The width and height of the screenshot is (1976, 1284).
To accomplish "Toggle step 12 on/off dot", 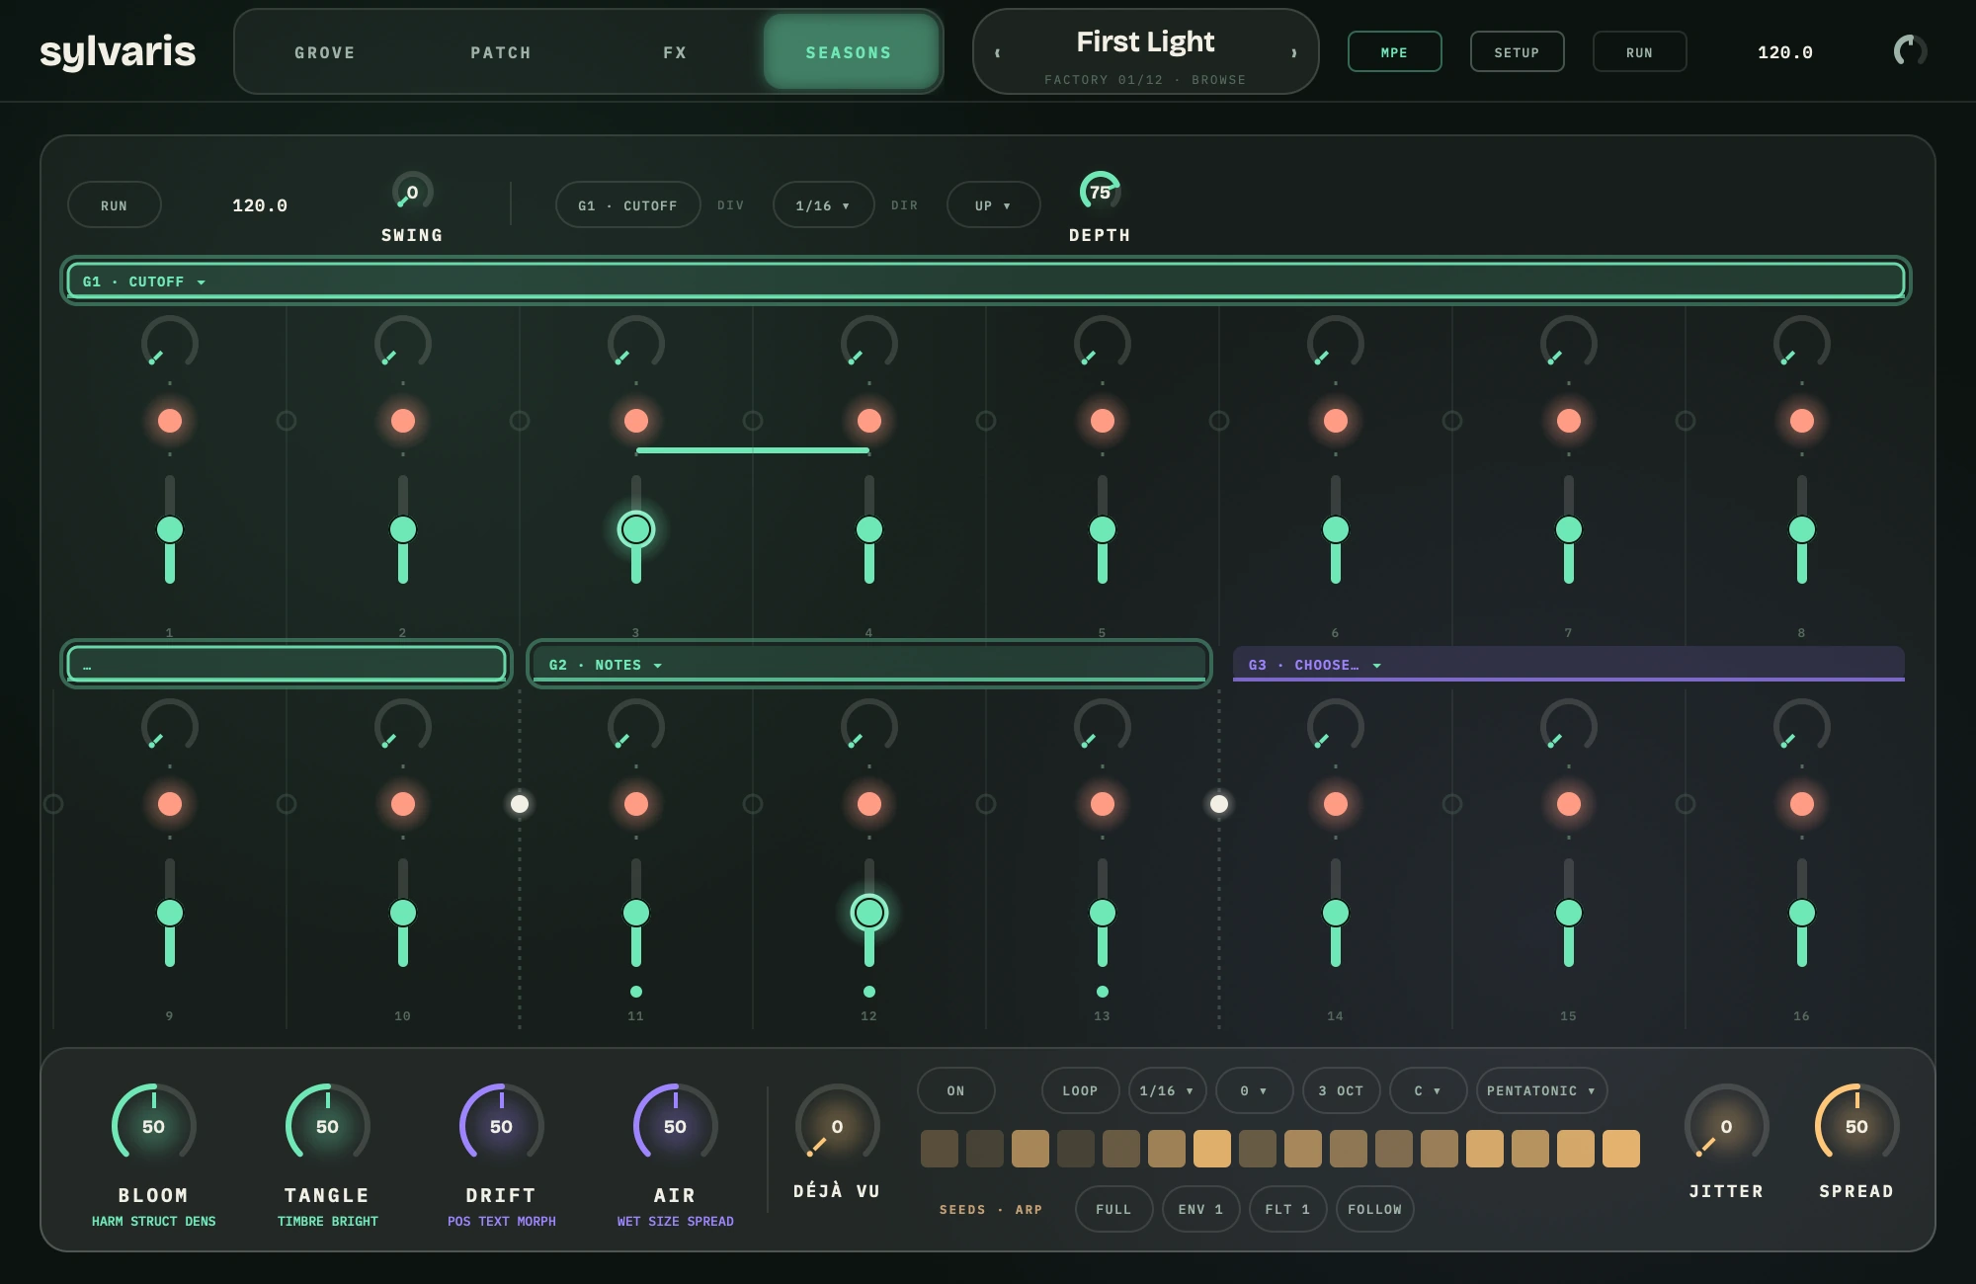I will pos(869,804).
